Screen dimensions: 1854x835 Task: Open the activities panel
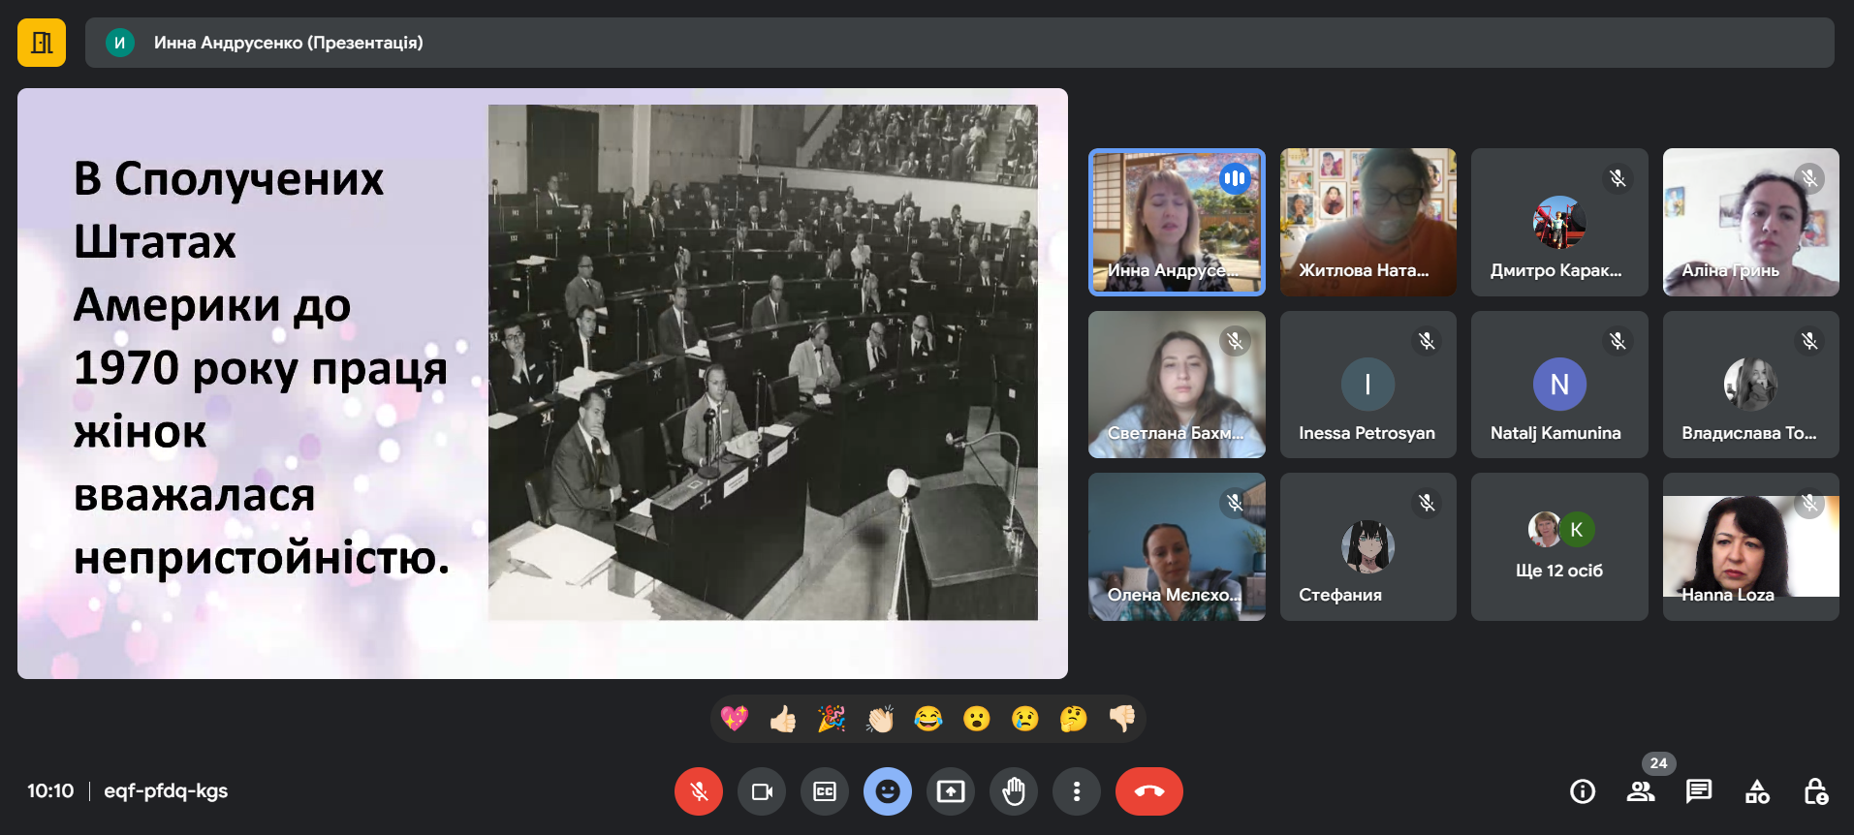click(x=1757, y=791)
